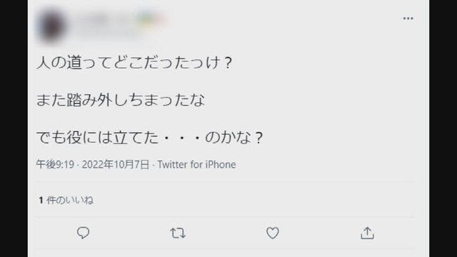This screenshot has width=457, height=257.
Task: Select the line また踏み外しちまったな
Action: (x=121, y=100)
